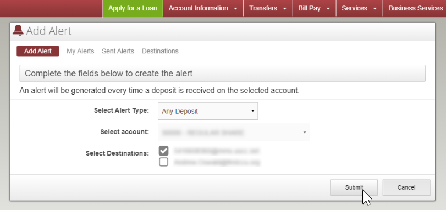The width and height of the screenshot is (446, 210).
Task: Click the arrow next to Account Information
Action: click(235, 9)
